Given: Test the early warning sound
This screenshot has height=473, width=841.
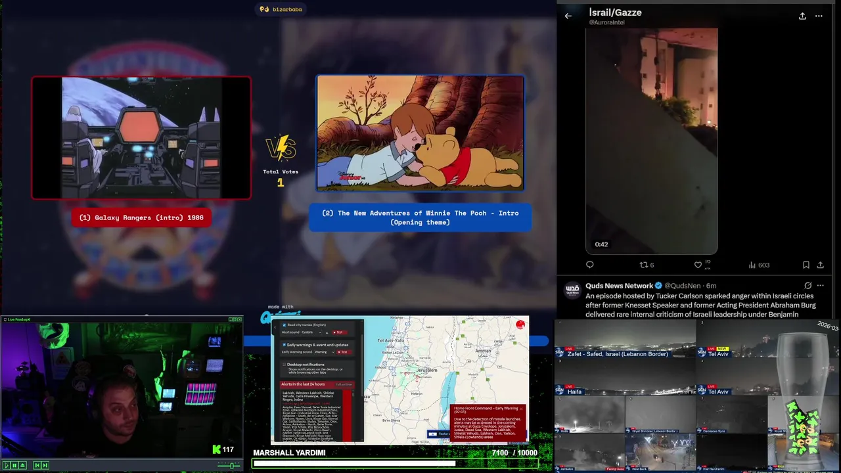Looking at the screenshot, I should point(344,352).
